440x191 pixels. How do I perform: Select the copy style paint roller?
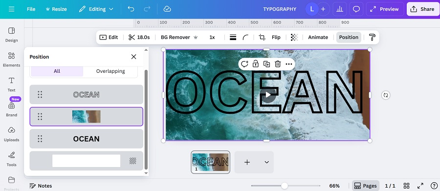click(372, 37)
